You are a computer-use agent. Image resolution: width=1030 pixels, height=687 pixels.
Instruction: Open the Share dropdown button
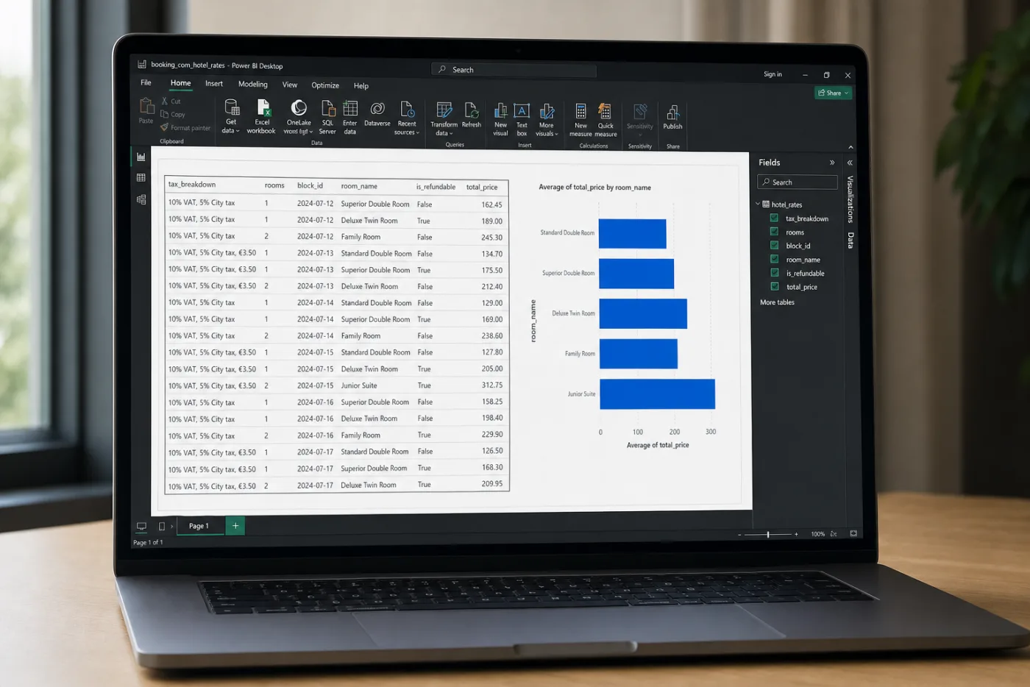point(834,93)
